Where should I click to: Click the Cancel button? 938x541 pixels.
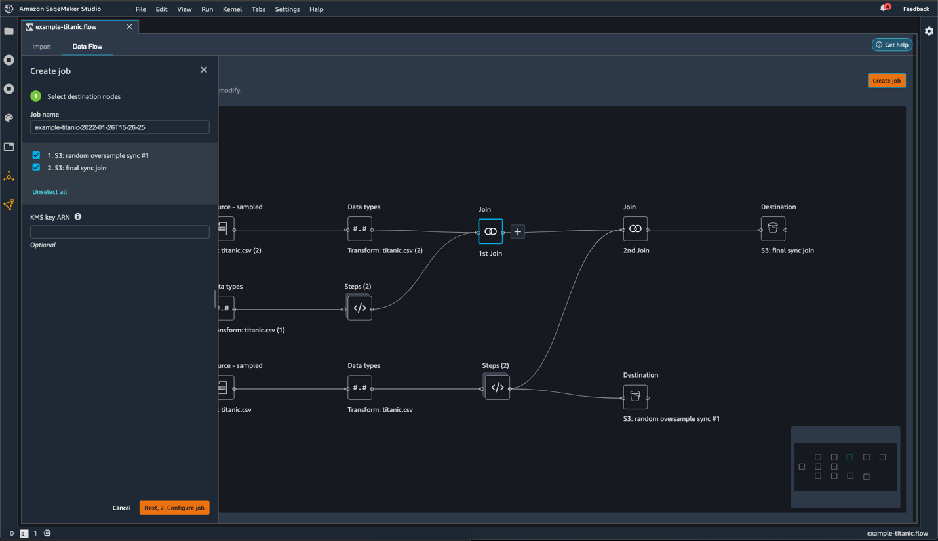coord(121,508)
